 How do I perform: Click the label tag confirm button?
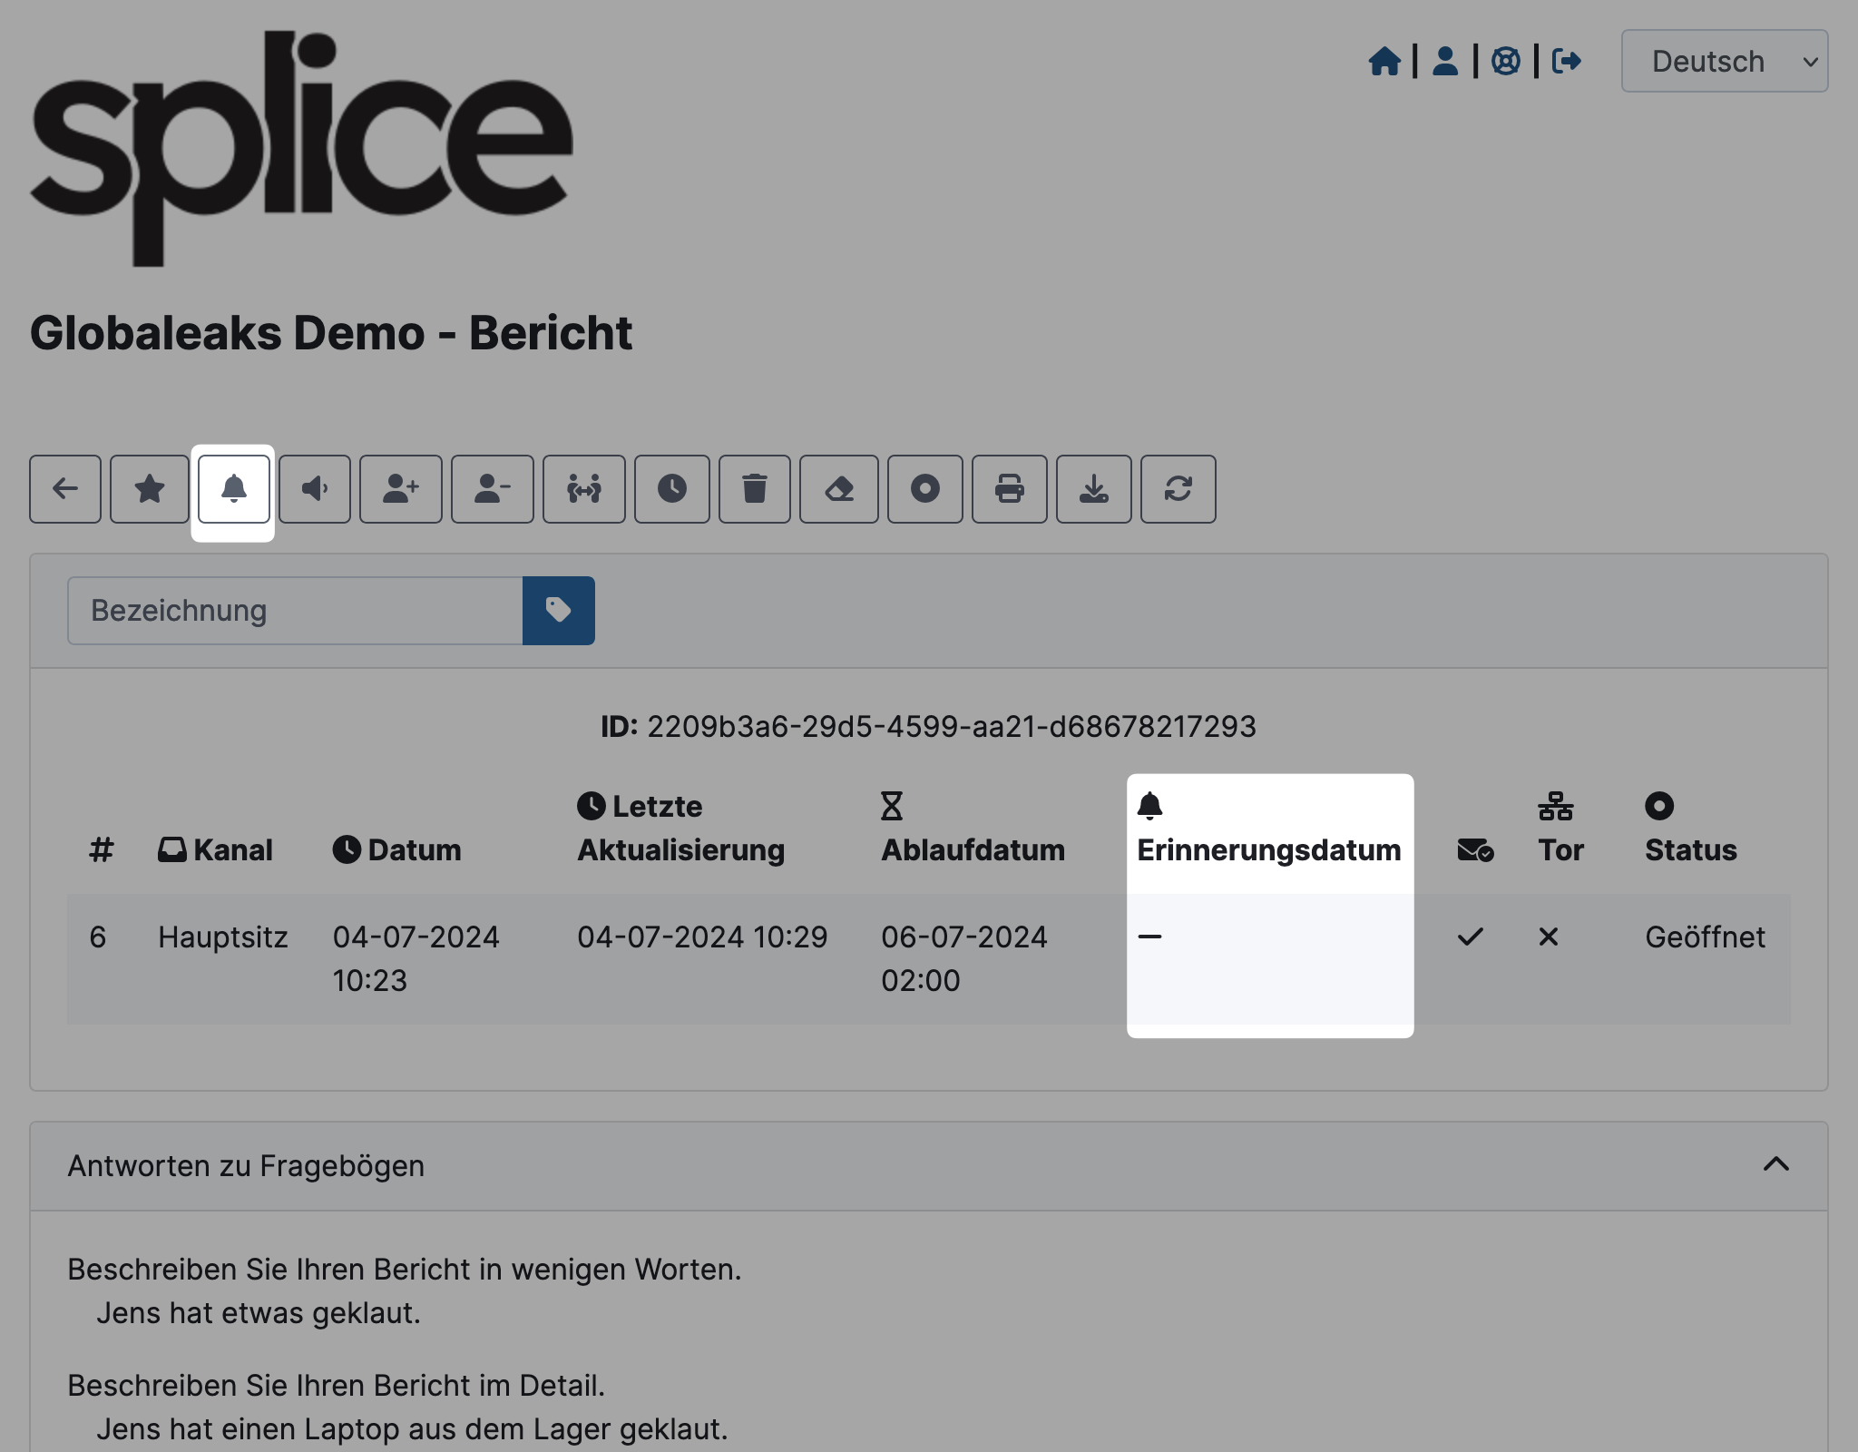click(x=558, y=612)
